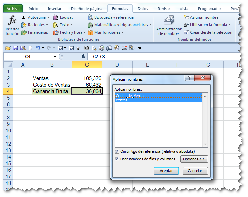
Task: Open the Archivo tab
Action: pos(13,9)
